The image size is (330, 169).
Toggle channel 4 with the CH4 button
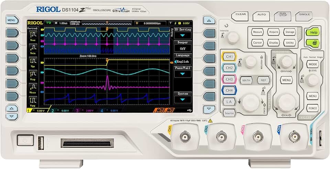229,90
